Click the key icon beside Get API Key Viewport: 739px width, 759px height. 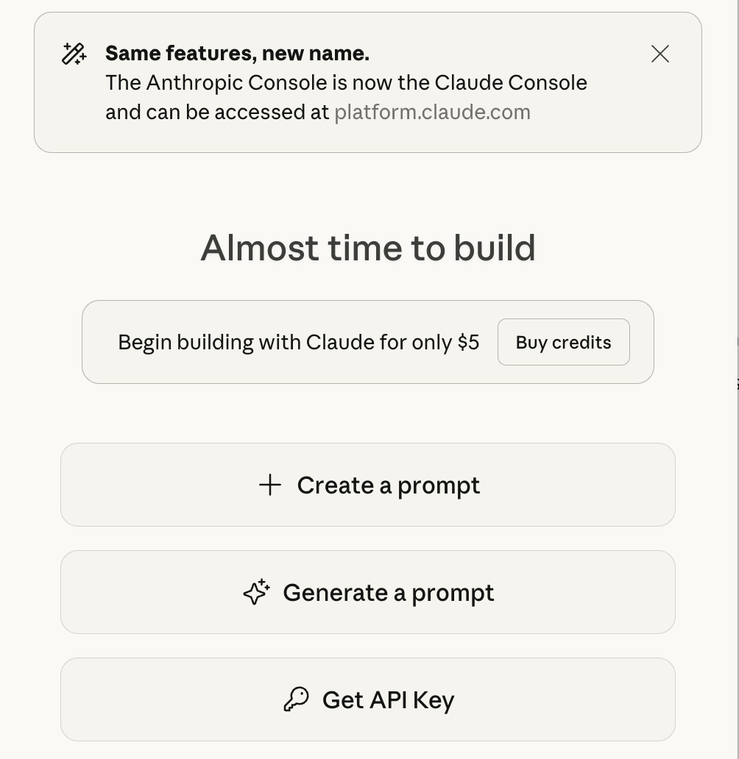(296, 699)
